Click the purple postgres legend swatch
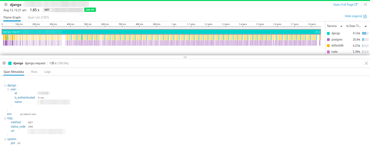Screen dimensions: 370x145 pos(328,40)
